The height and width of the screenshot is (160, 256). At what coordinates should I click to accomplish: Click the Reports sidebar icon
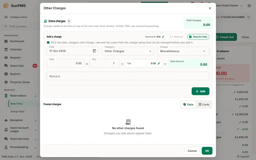[6, 74]
